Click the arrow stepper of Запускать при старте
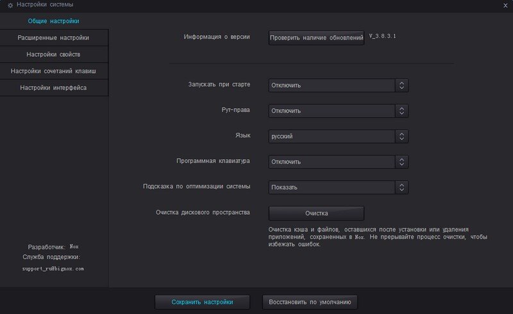Viewport: 513px width, 314px height. tap(401, 86)
